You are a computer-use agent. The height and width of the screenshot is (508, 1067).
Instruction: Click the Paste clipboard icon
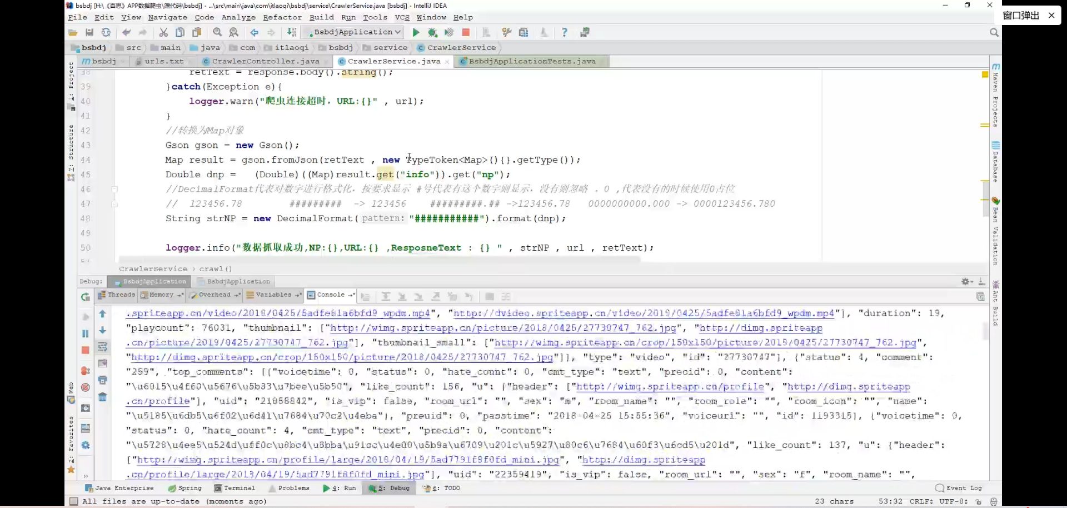pos(197,32)
